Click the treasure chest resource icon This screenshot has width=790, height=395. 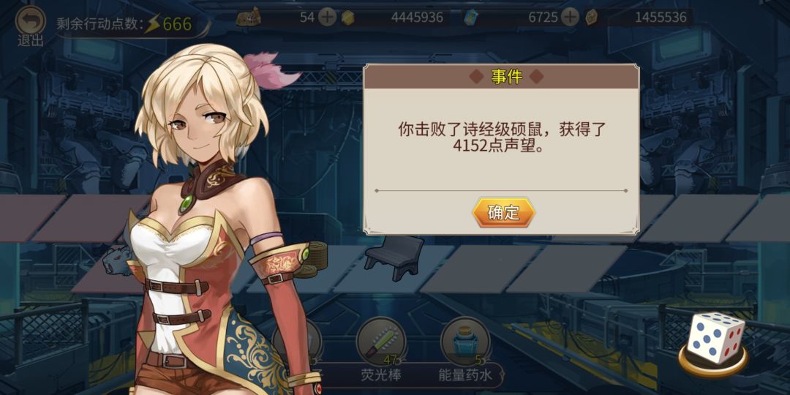pos(249,17)
